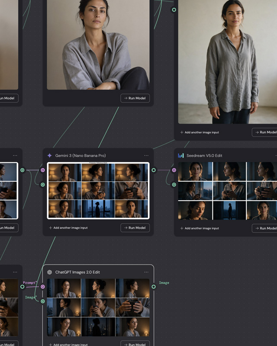Select the pink prompt input port on the Gemini 3 node
The image size is (277, 346).
(43, 170)
